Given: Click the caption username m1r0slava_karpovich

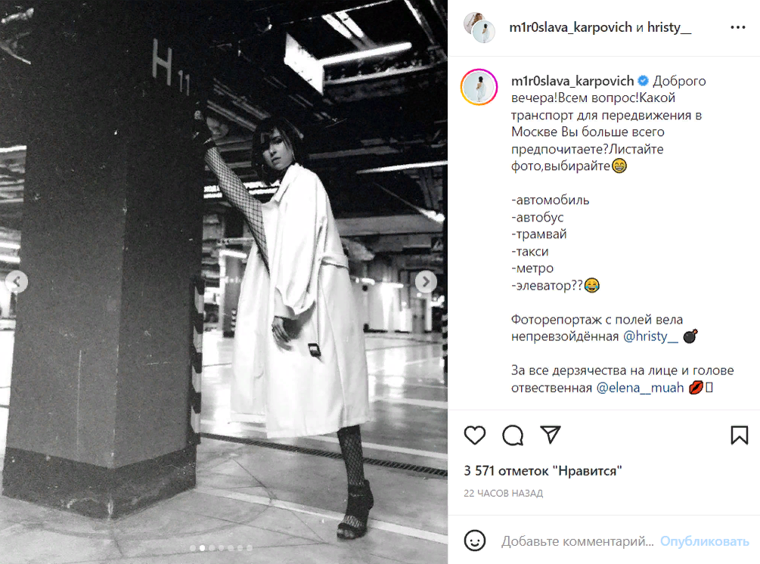Looking at the screenshot, I should coord(572,80).
